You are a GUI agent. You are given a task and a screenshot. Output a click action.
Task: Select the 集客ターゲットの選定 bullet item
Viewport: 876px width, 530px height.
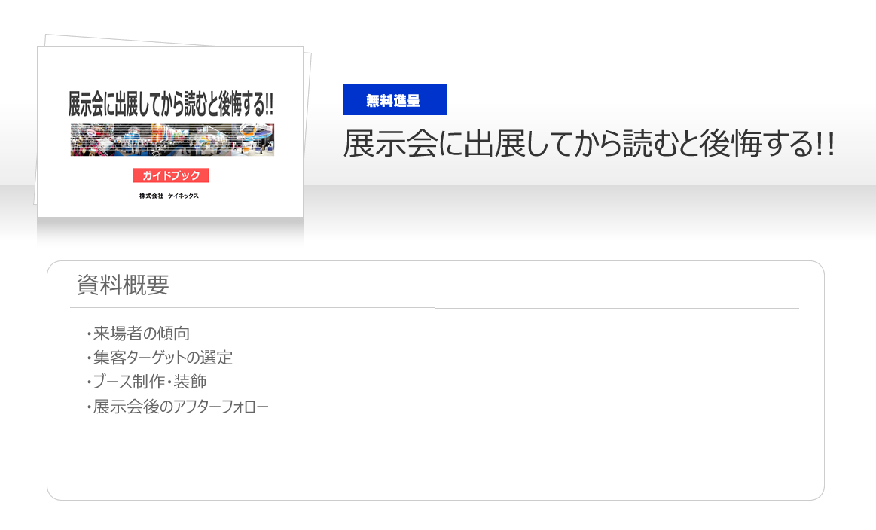point(163,358)
